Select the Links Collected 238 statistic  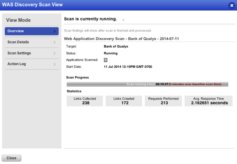85,101
